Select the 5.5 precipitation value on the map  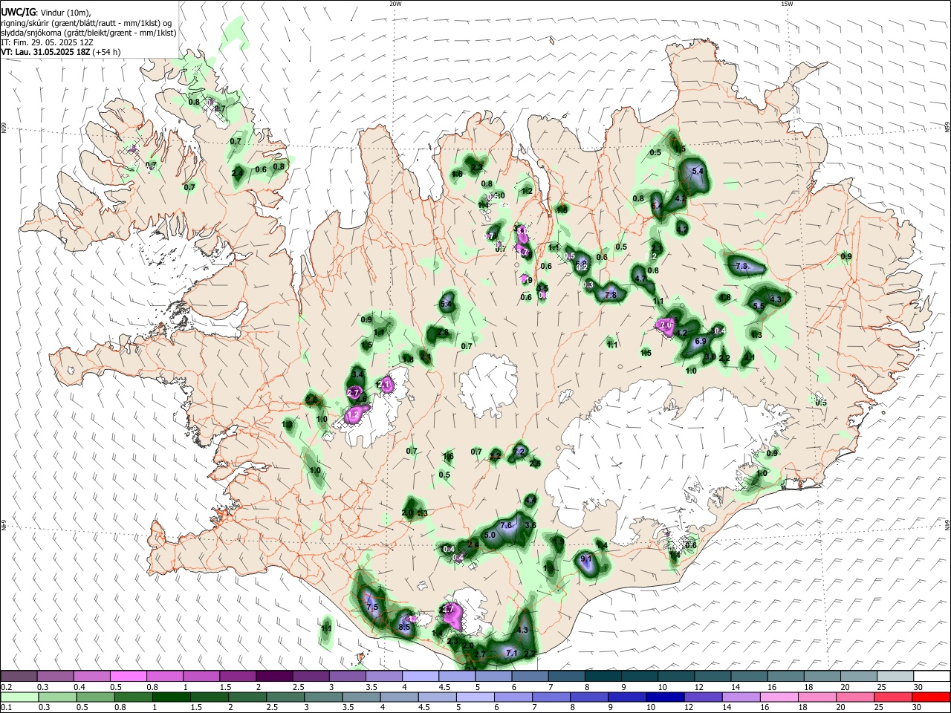(759, 306)
